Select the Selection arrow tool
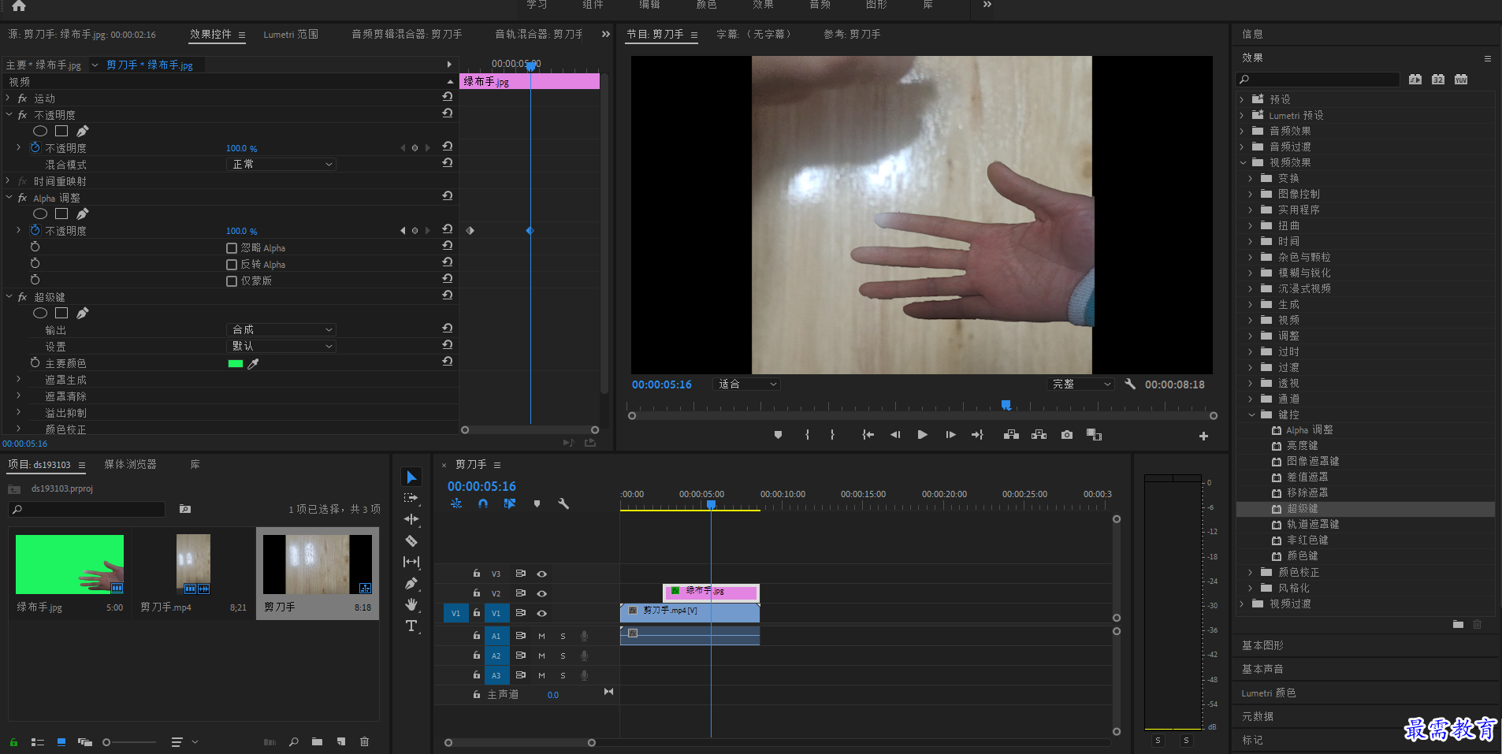This screenshot has width=1502, height=754. point(411,477)
